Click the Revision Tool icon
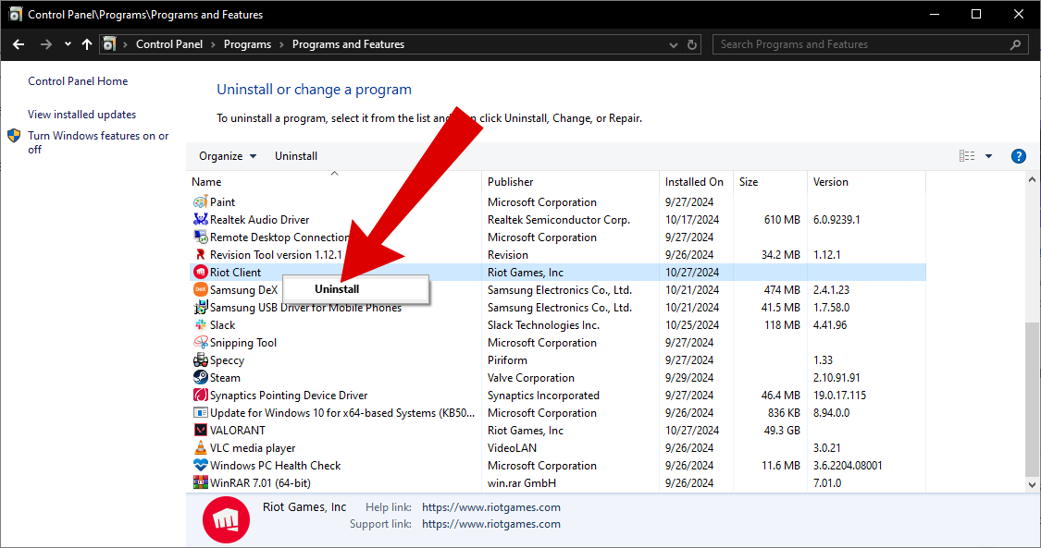Screen dimensions: 1041x548 (200, 254)
